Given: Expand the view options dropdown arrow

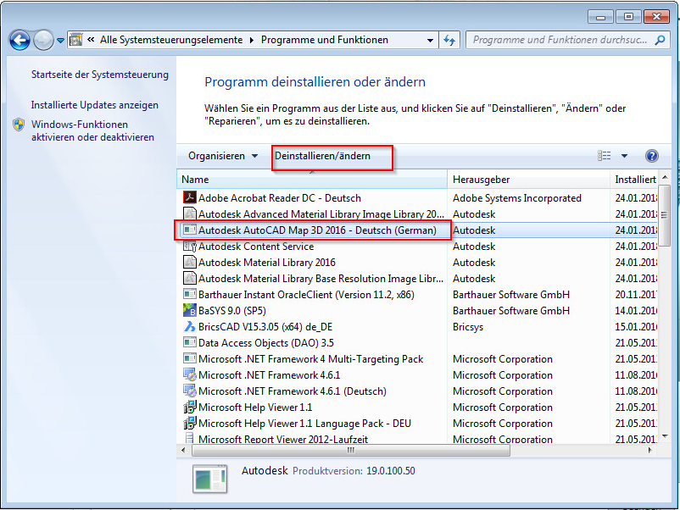Looking at the screenshot, I should (625, 156).
